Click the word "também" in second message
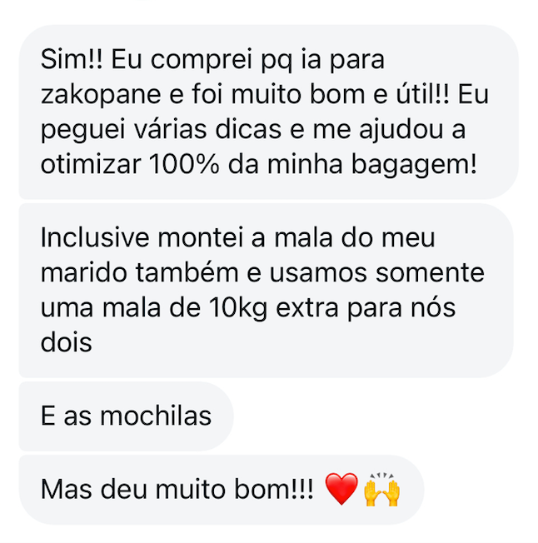This screenshot has width=538, height=543. pyautogui.click(x=187, y=272)
